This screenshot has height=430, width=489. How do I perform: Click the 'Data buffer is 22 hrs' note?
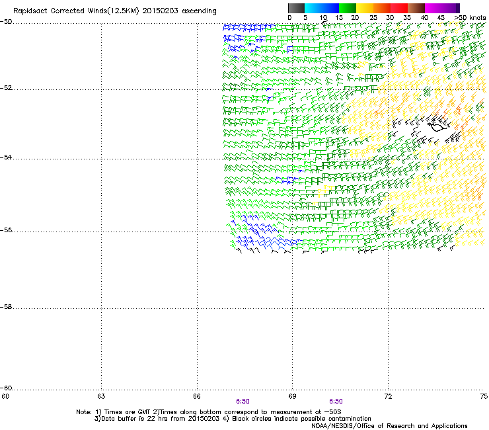point(135,419)
